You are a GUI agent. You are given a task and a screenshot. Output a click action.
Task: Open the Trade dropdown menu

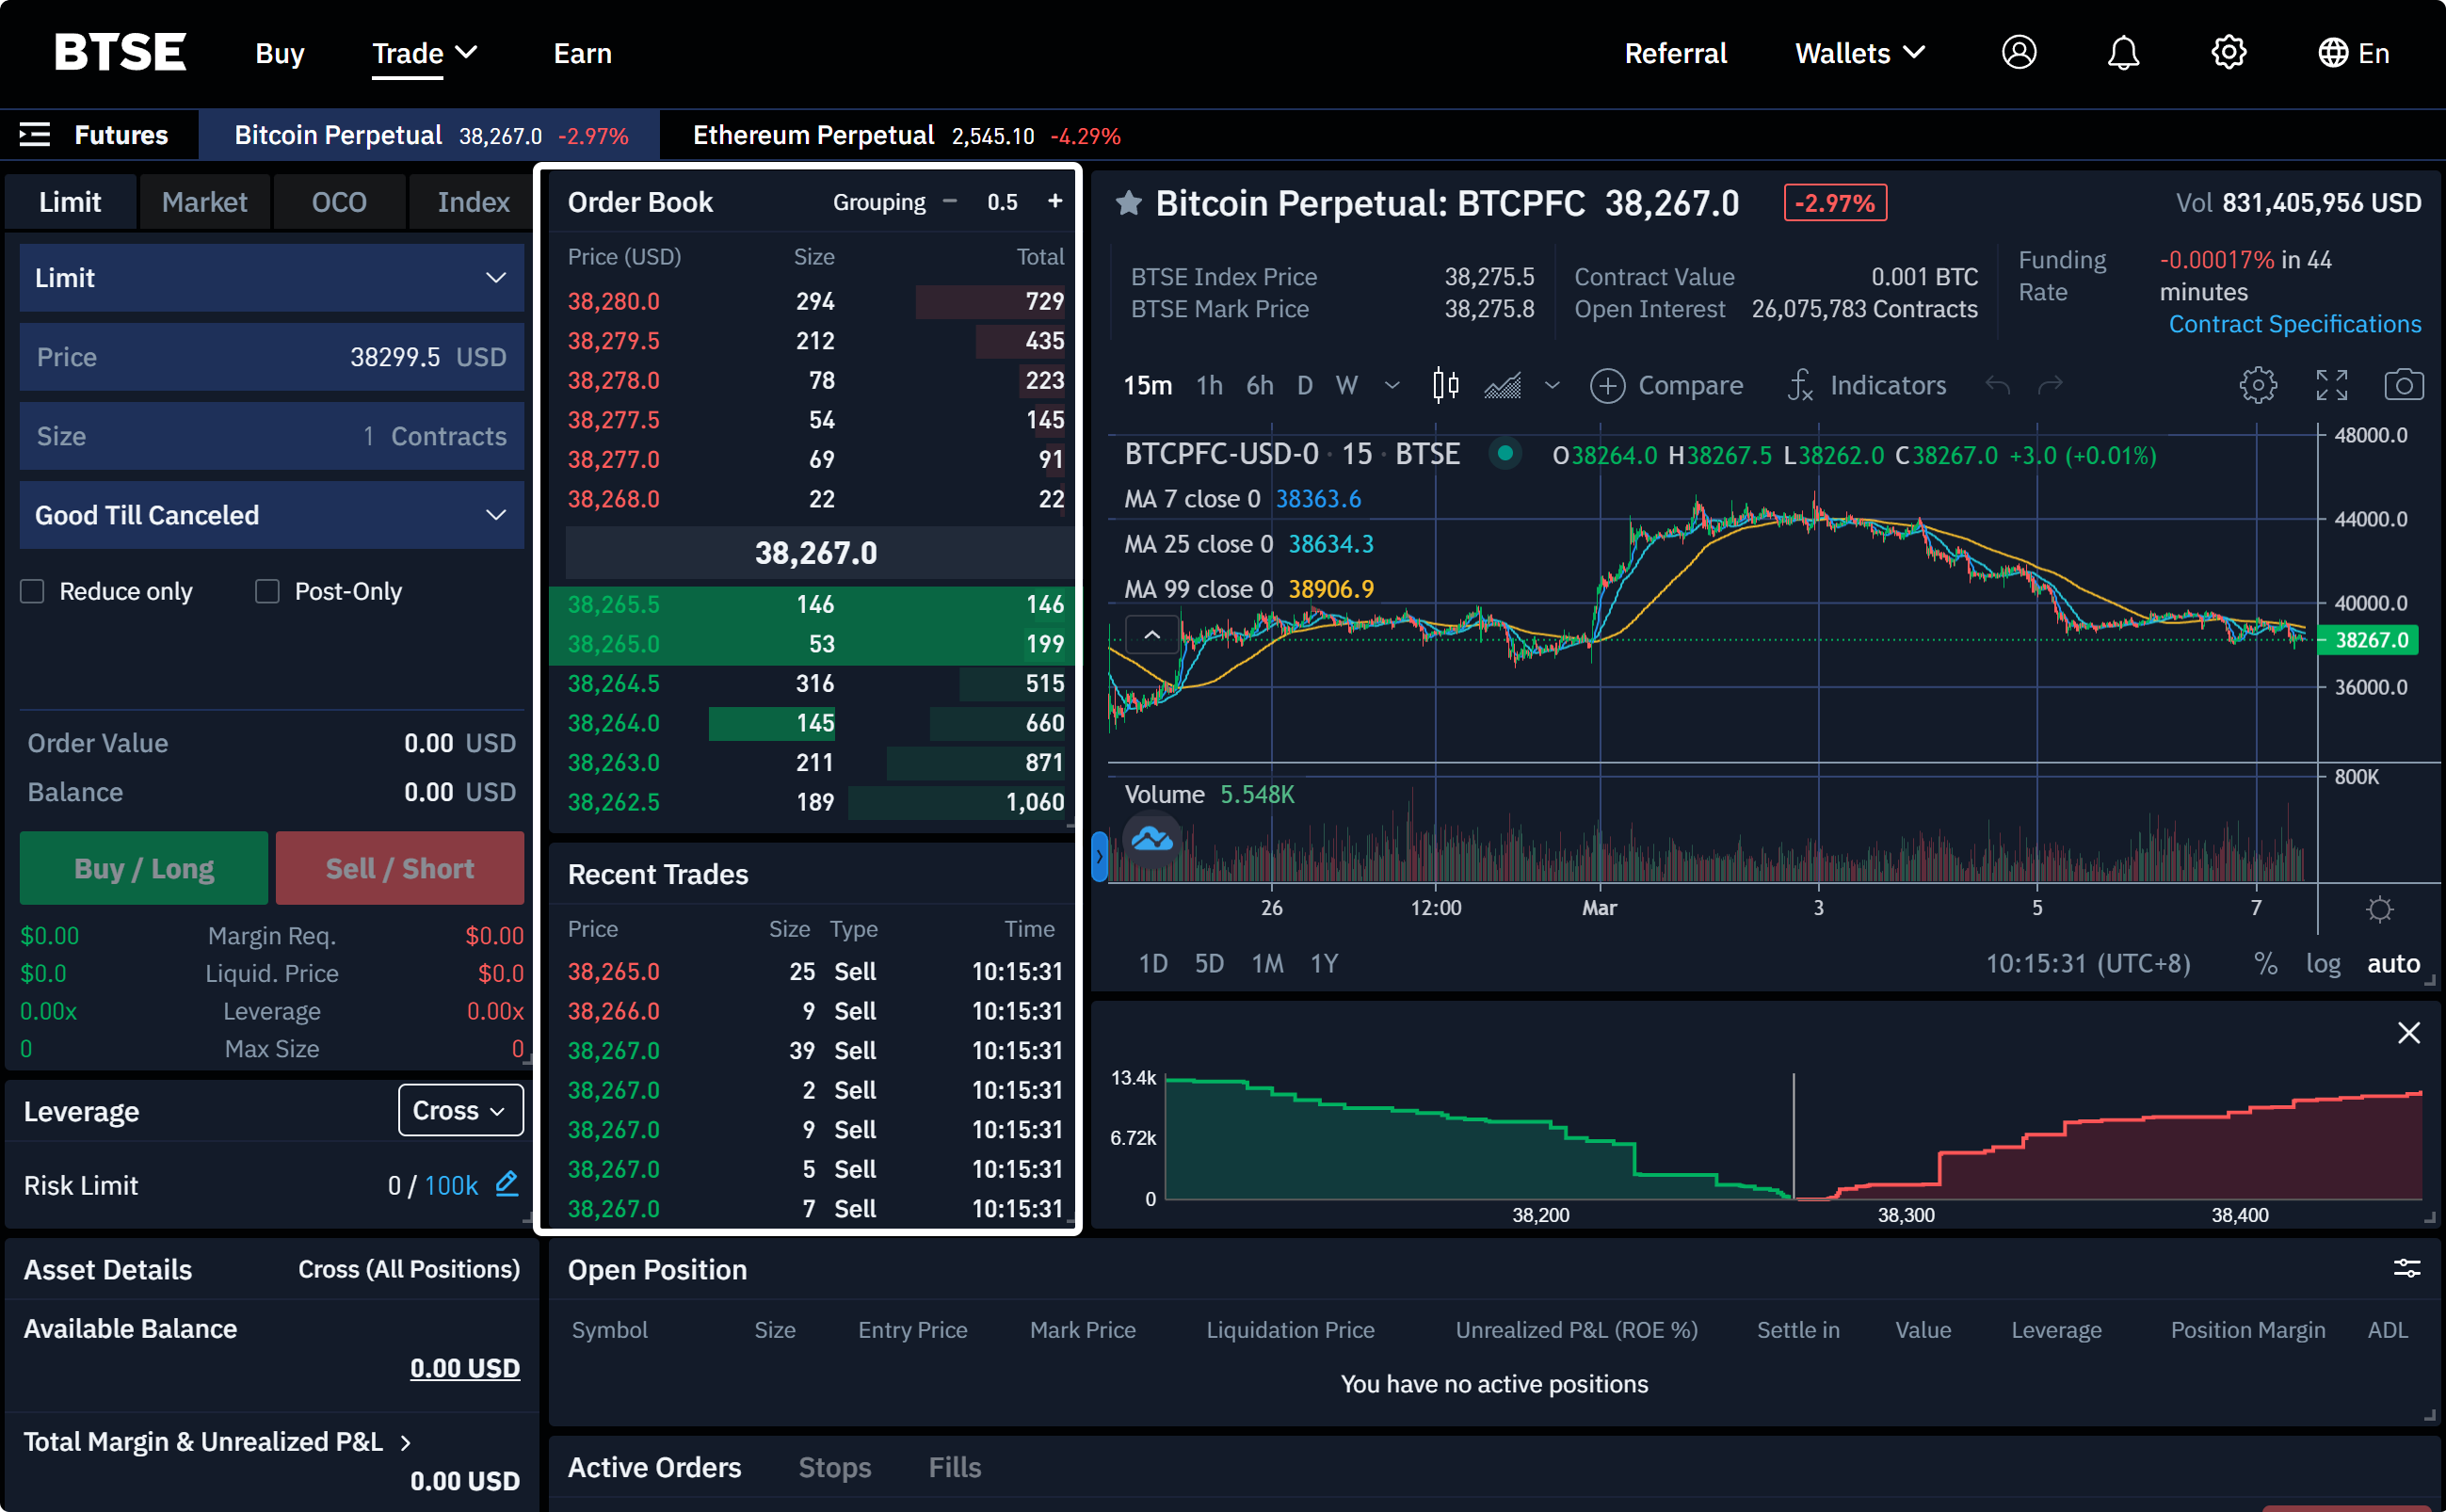(x=424, y=53)
